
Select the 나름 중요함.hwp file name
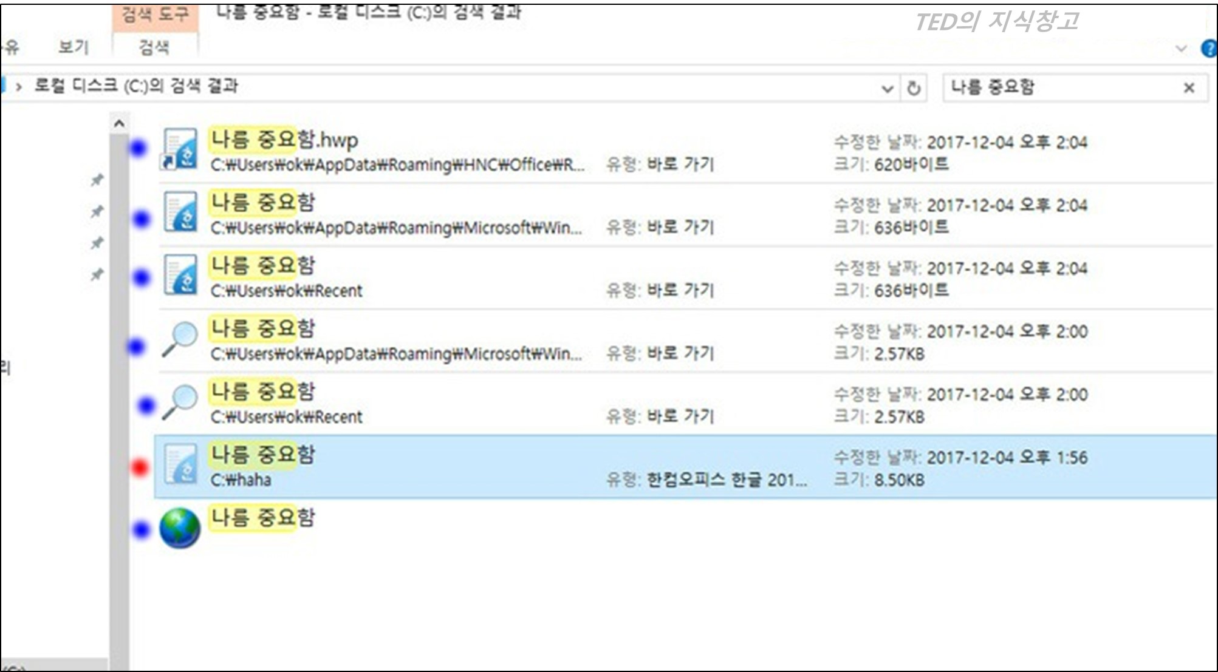click(284, 140)
